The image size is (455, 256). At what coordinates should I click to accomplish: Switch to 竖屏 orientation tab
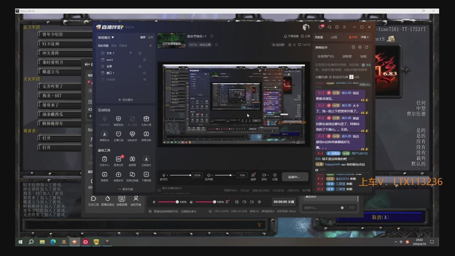tap(150, 37)
